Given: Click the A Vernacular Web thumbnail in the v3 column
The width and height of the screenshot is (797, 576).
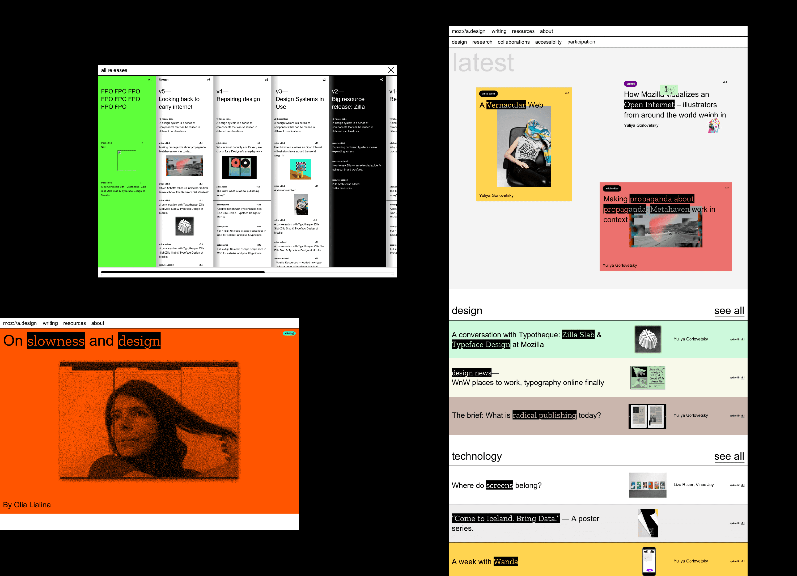Looking at the screenshot, I should click(x=300, y=204).
